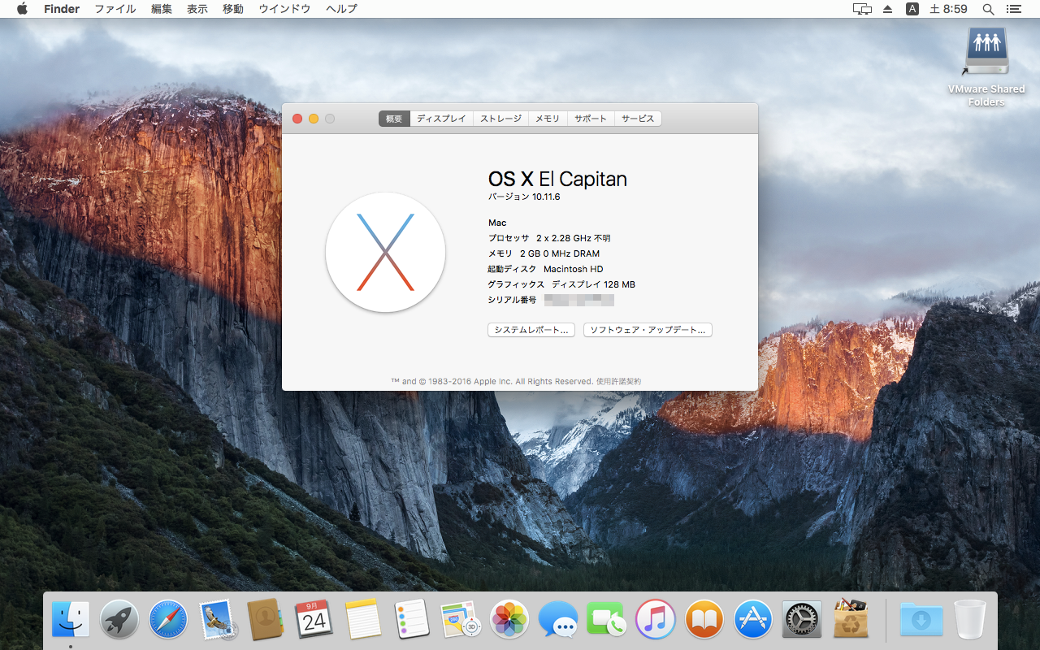
Task: Select the 概要 tab
Action: point(394,119)
